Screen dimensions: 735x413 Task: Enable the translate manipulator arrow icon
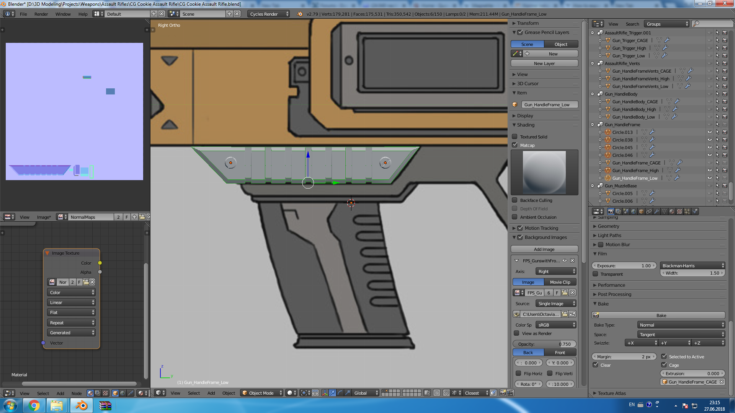(332, 393)
